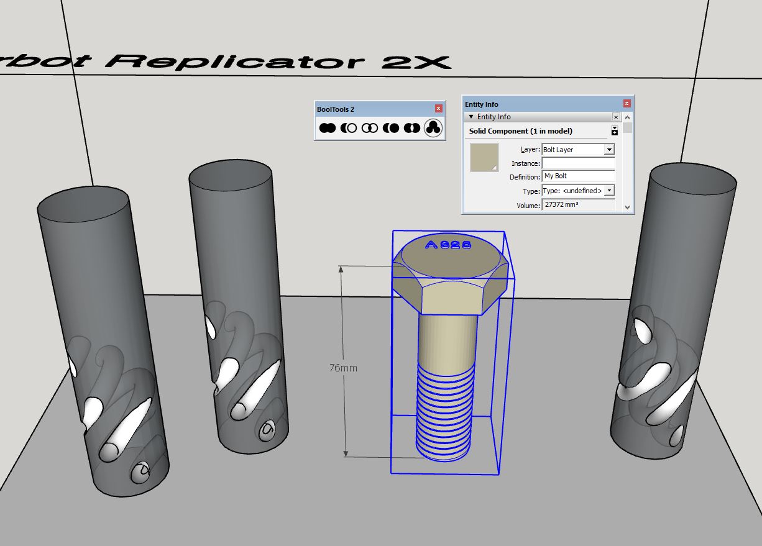Open the Type dropdown showing undefined
The height and width of the screenshot is (546, 762).
(610, 190)
